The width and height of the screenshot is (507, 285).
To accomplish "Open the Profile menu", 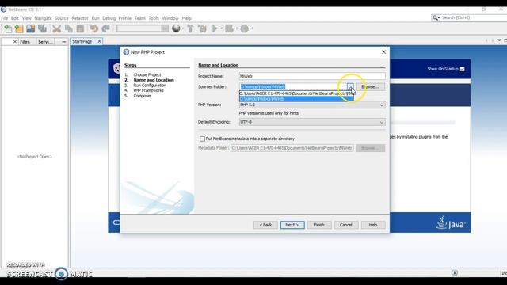I will pyautogui.click(x=125, y=18).
